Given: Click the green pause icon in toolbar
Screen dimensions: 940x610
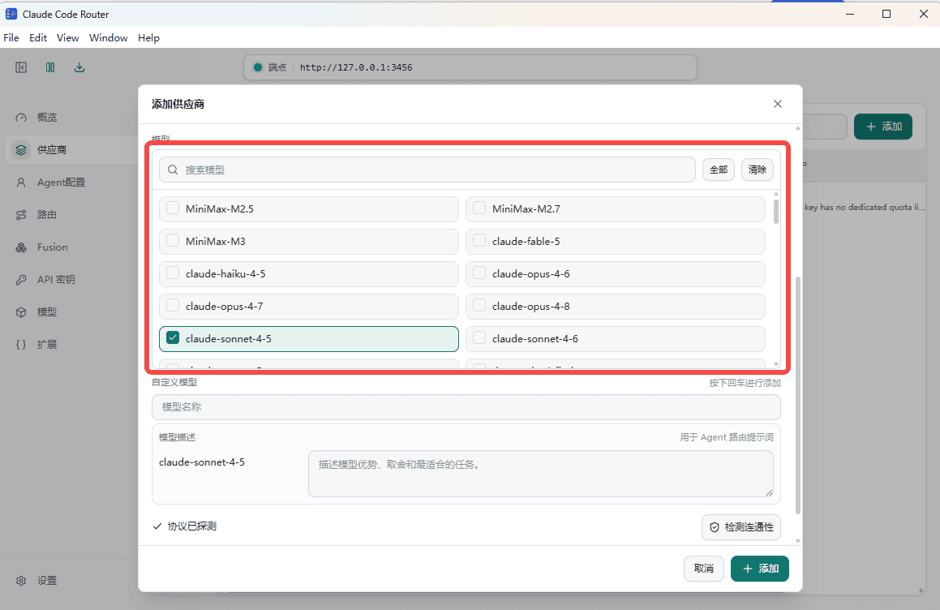Looking at the screenshot, I should pos(50,67).
